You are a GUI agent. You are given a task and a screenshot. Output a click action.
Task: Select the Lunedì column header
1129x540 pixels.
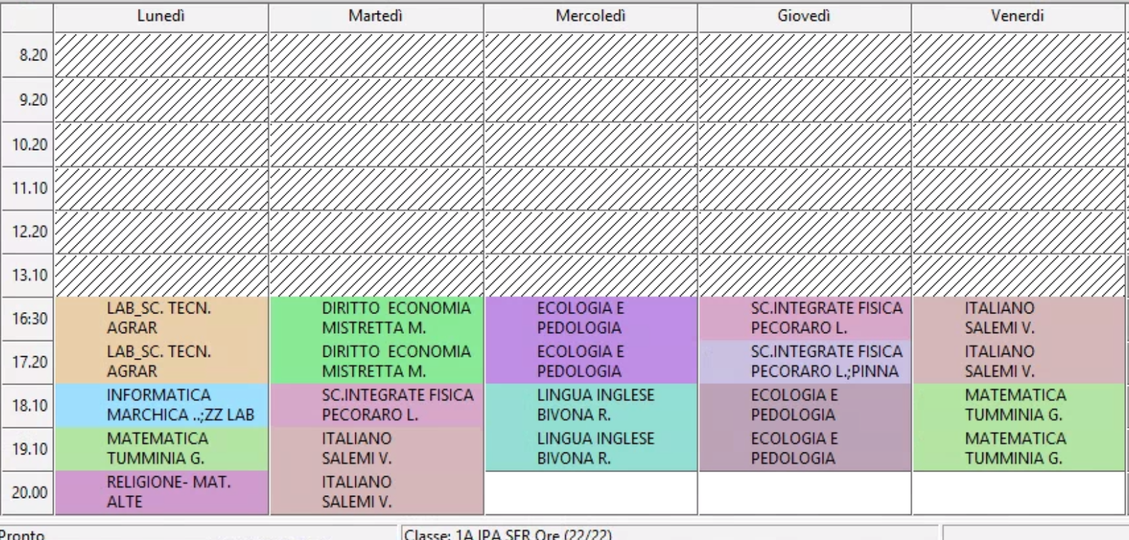tap(161, 16)
